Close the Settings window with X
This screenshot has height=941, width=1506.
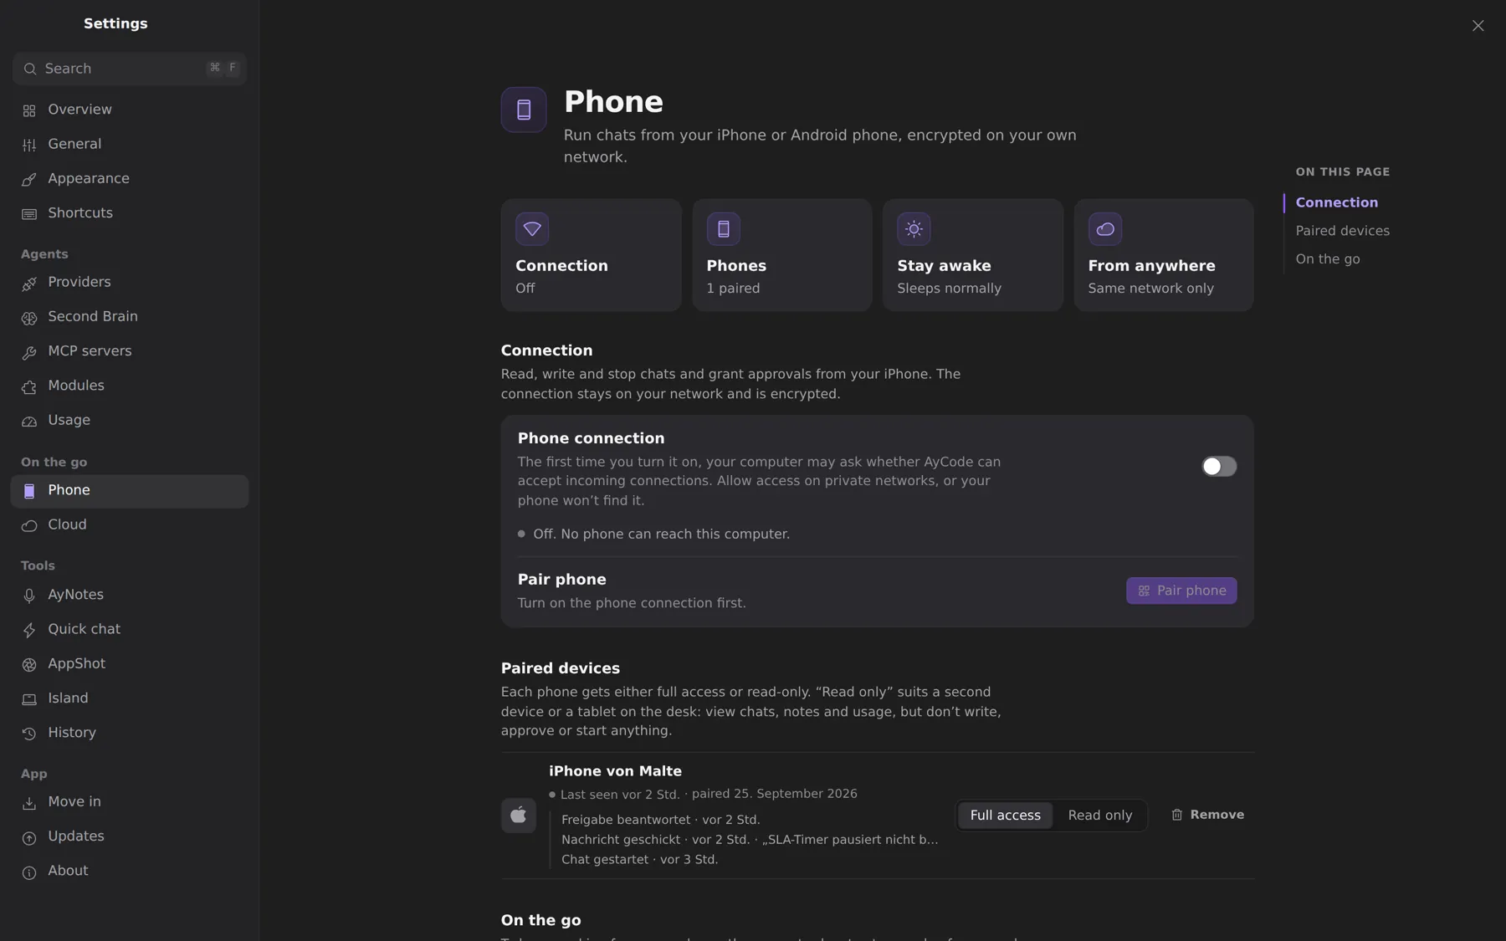coord(1478,26)
